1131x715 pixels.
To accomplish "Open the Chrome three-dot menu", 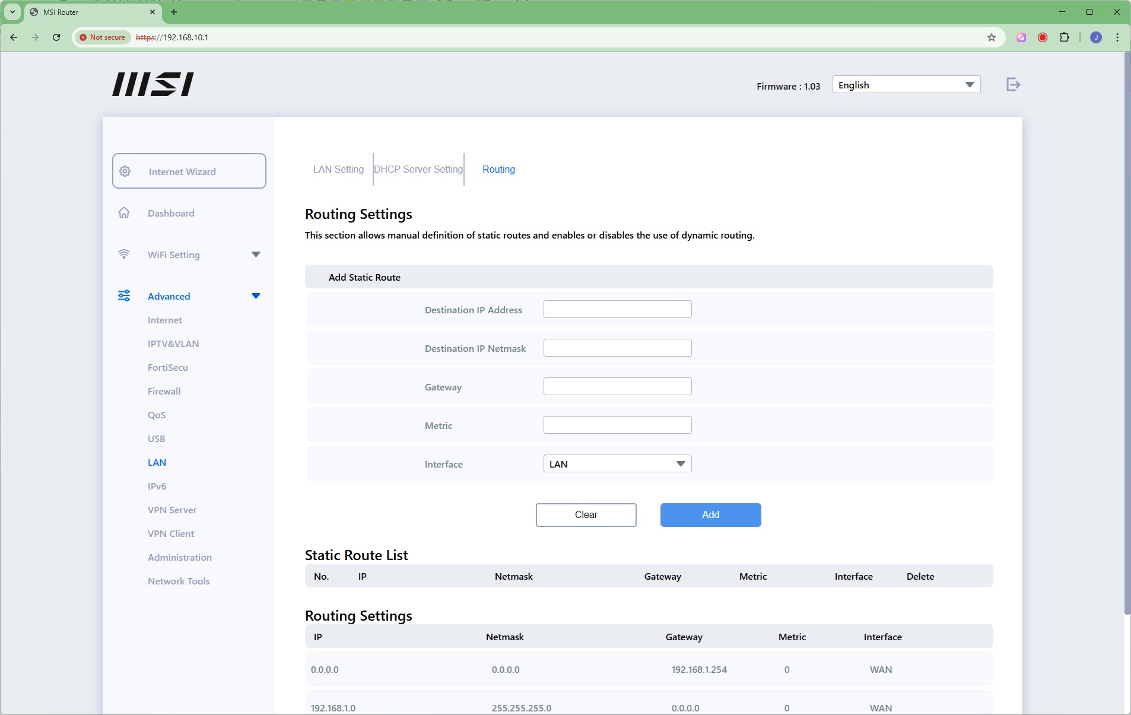I will click(1117, 37).
